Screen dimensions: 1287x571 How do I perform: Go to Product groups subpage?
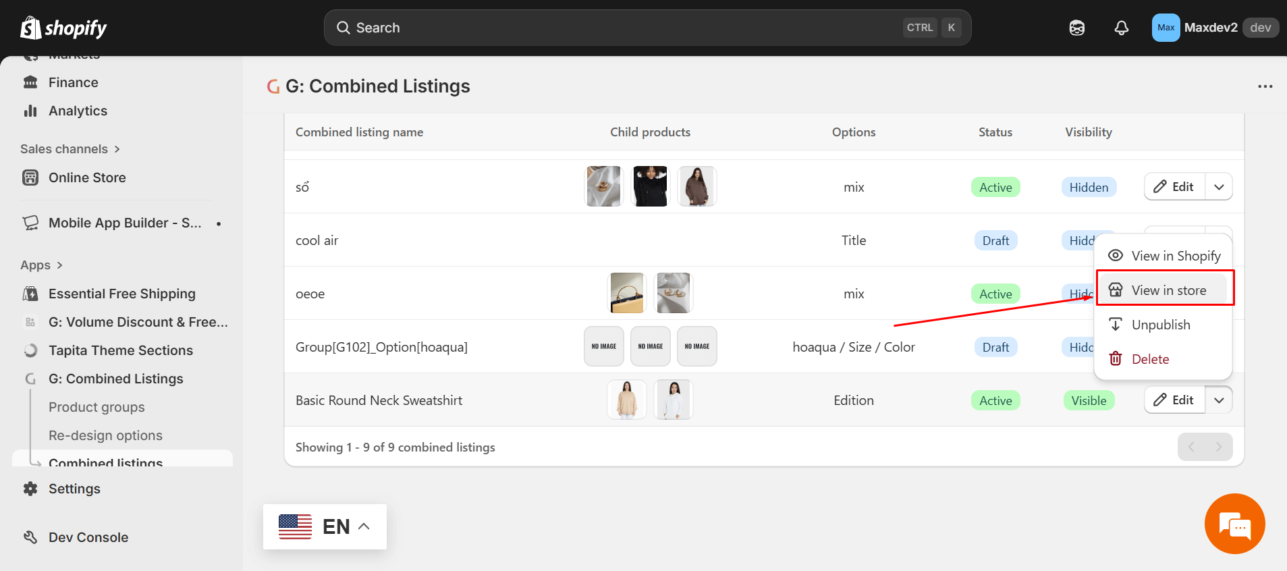coord(97,407)
